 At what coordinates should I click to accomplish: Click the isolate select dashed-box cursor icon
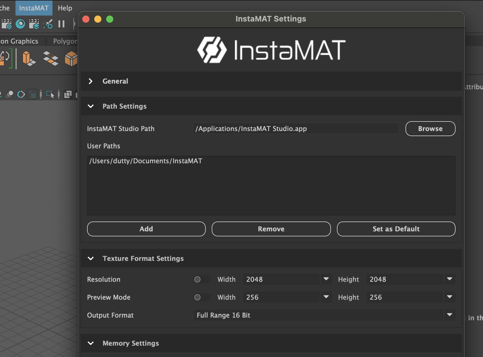click(x=50, y=94)
